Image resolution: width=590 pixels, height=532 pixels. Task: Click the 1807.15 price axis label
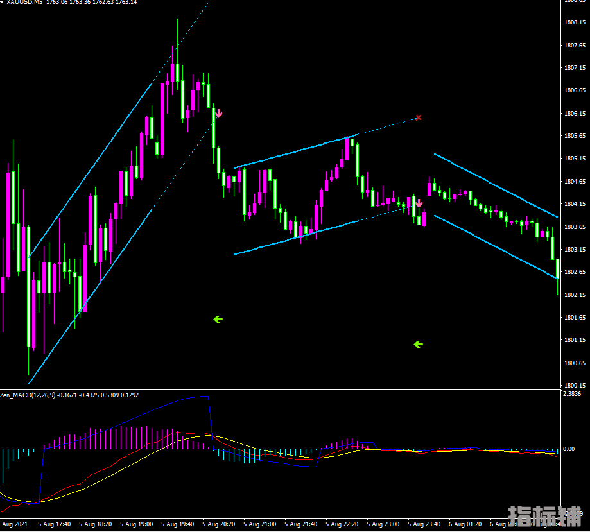pos(574,68)
